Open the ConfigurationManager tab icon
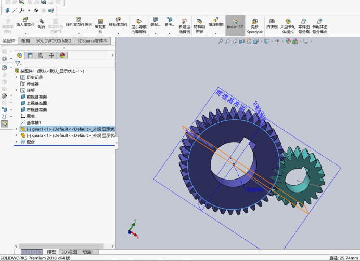This screenshot has width=360, height=261. coord(41,55)
